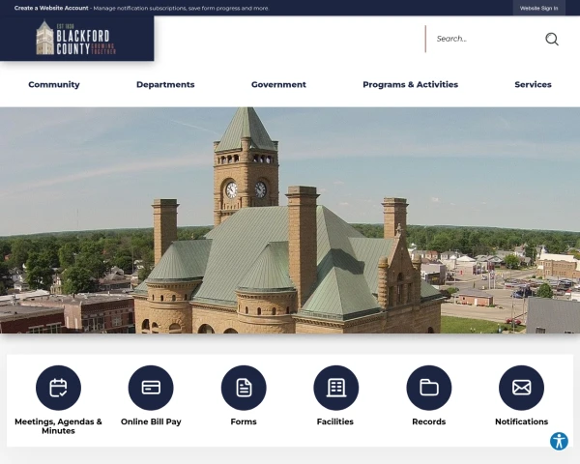Click the Blackford County logo

tap(76, 38)
